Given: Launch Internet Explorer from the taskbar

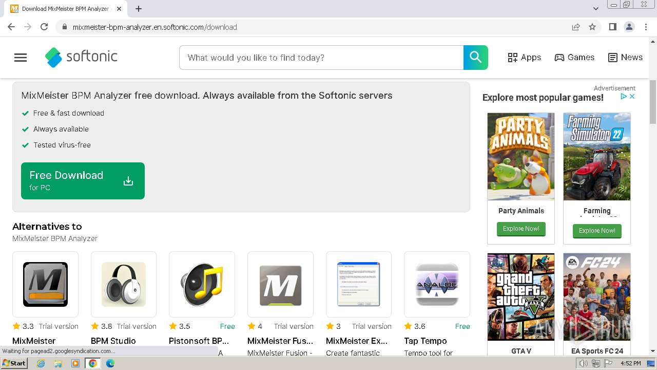Looking at the screenshot, I should pyautogui.click(x=41, y=363).
